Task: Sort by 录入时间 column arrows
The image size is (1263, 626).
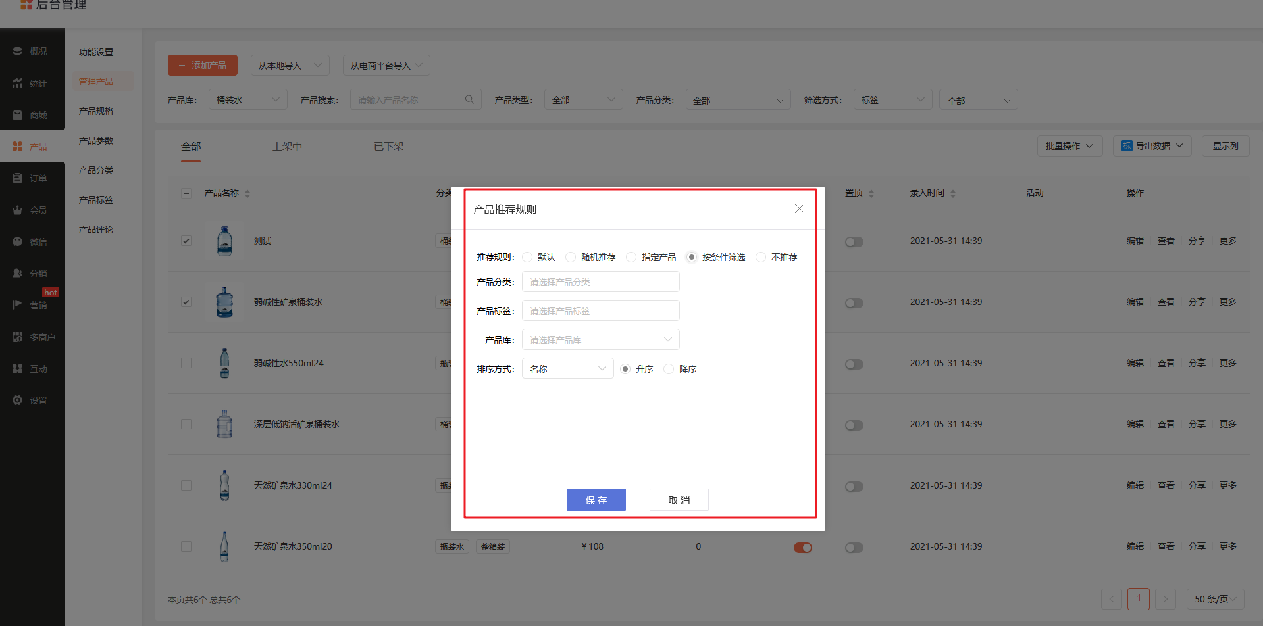Action: click(953, 193)
